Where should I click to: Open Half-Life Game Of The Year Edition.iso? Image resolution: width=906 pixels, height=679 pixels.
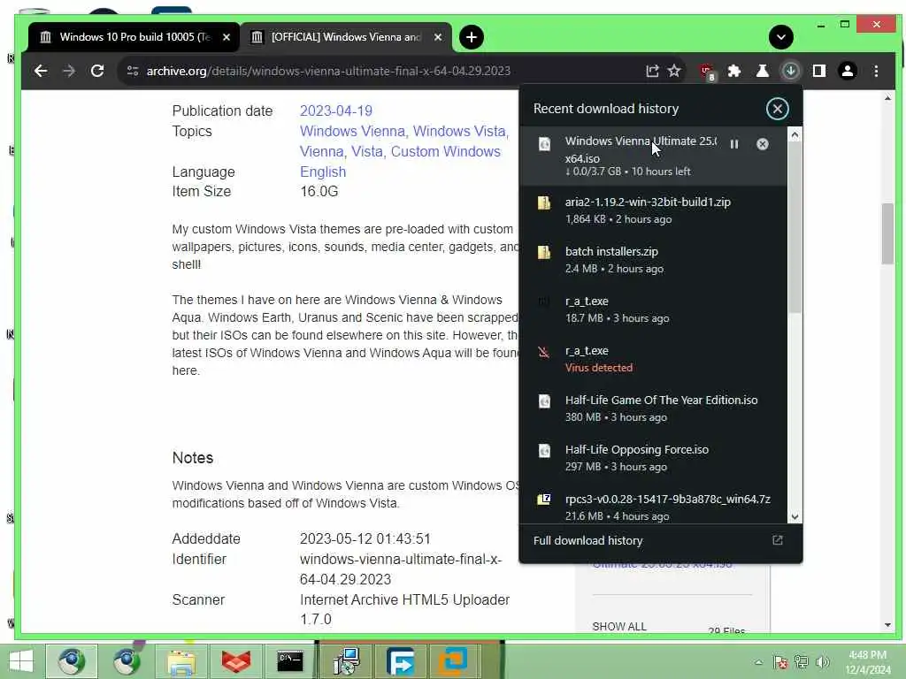pyautogui.click(x=653, y=408)
